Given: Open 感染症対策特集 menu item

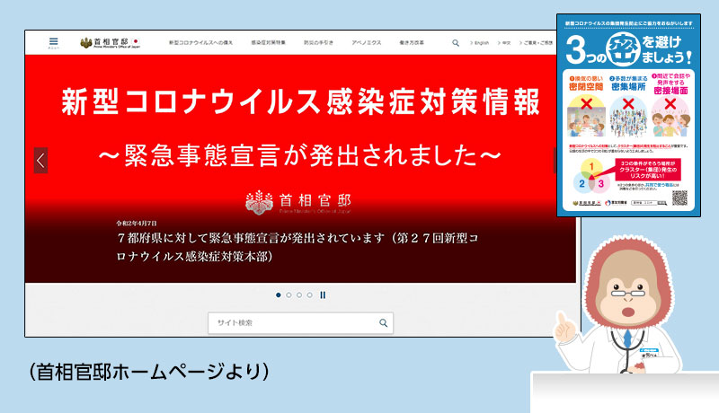Looking at the screenshot, I should click(x=268, y=42).
